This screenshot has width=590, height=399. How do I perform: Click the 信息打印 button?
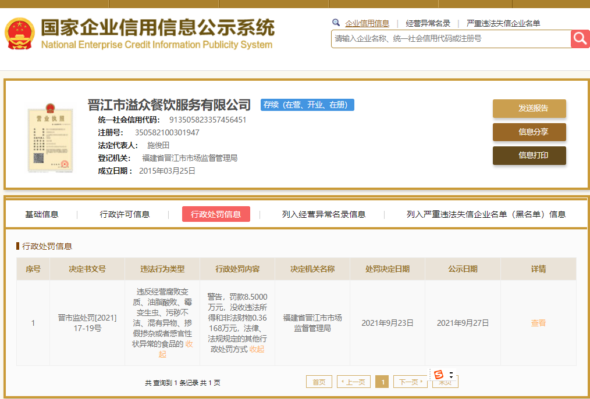coord(529,156)
